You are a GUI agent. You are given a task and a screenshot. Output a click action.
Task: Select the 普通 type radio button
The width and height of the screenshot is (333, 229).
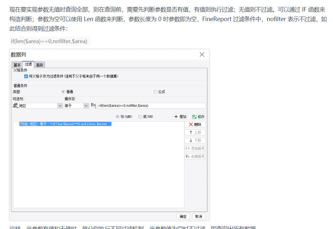(63, 92)
